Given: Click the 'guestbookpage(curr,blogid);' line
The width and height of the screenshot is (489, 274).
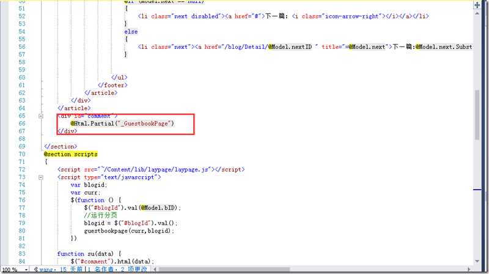Looking at the screenshot, I should point(129,231).
